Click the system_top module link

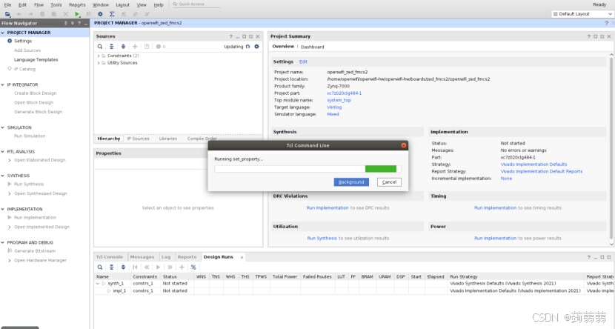339,100
